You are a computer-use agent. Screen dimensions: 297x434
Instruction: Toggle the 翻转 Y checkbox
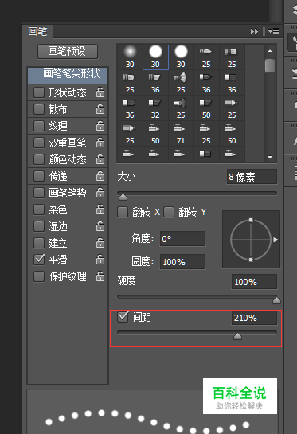click(169, 213)
